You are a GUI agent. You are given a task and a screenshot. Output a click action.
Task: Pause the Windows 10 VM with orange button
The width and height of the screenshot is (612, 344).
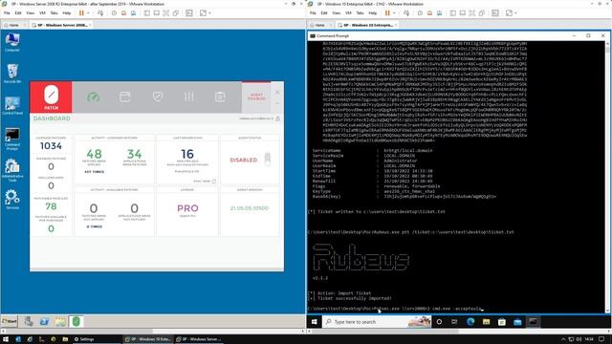pyautogui.click(x=387, y=12)
